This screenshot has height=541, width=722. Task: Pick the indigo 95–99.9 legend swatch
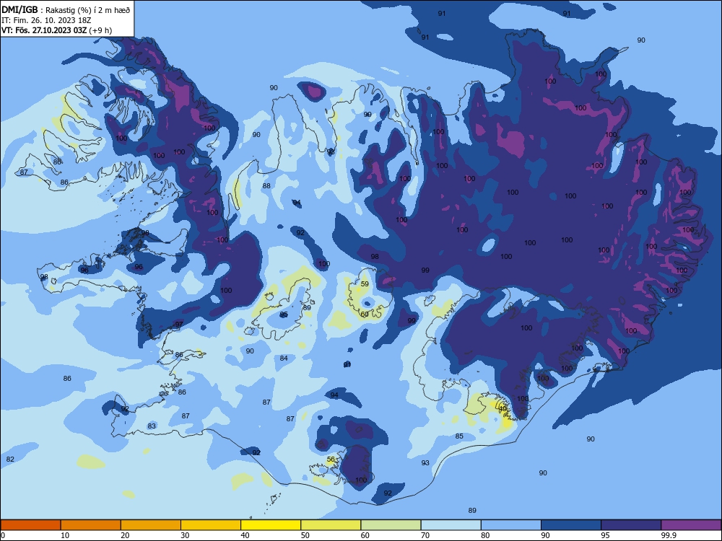[x=631, y=525]
